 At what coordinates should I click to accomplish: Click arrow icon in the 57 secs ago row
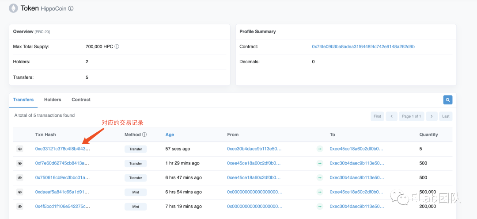tap(320, 149)
